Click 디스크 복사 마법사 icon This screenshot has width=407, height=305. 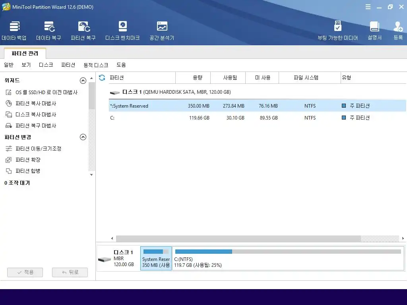click(x=9, y=115)
